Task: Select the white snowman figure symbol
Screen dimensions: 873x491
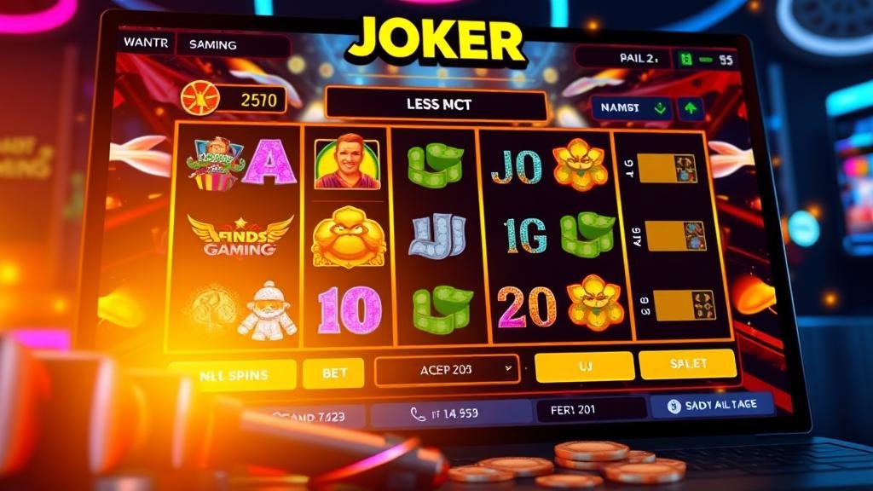Action: pos(268,310)
